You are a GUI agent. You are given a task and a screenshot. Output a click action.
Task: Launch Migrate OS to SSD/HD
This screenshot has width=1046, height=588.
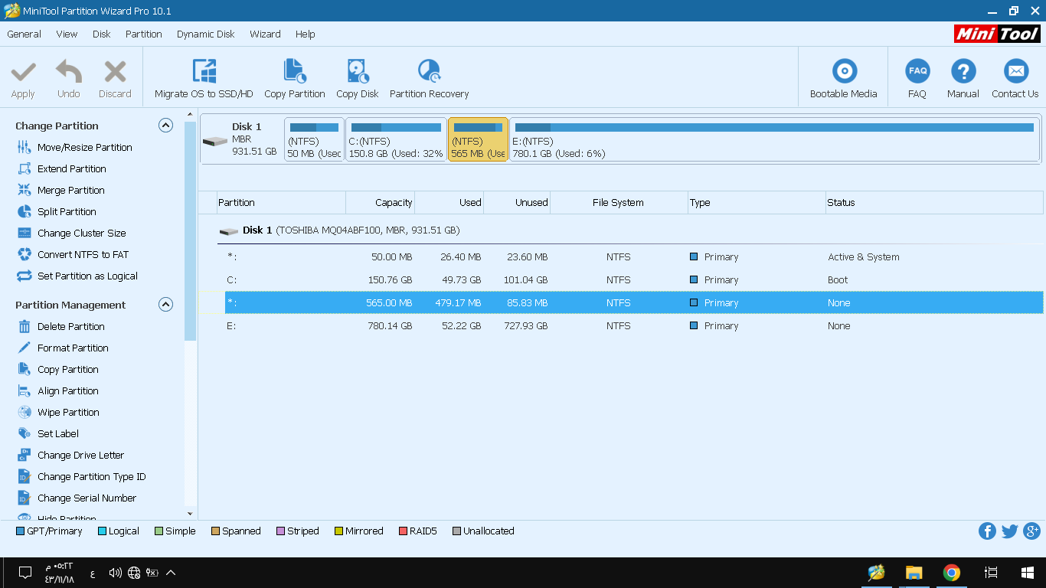tap(204, 79)
